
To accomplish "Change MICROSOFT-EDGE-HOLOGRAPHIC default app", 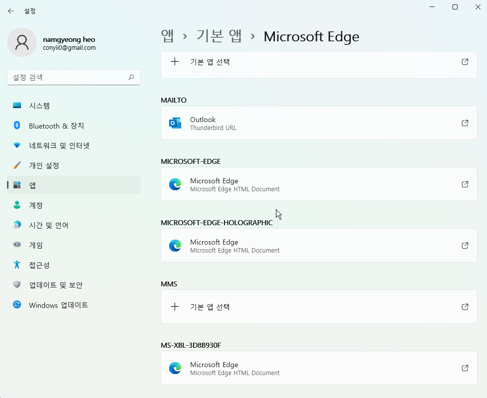I will click(319, 245).
